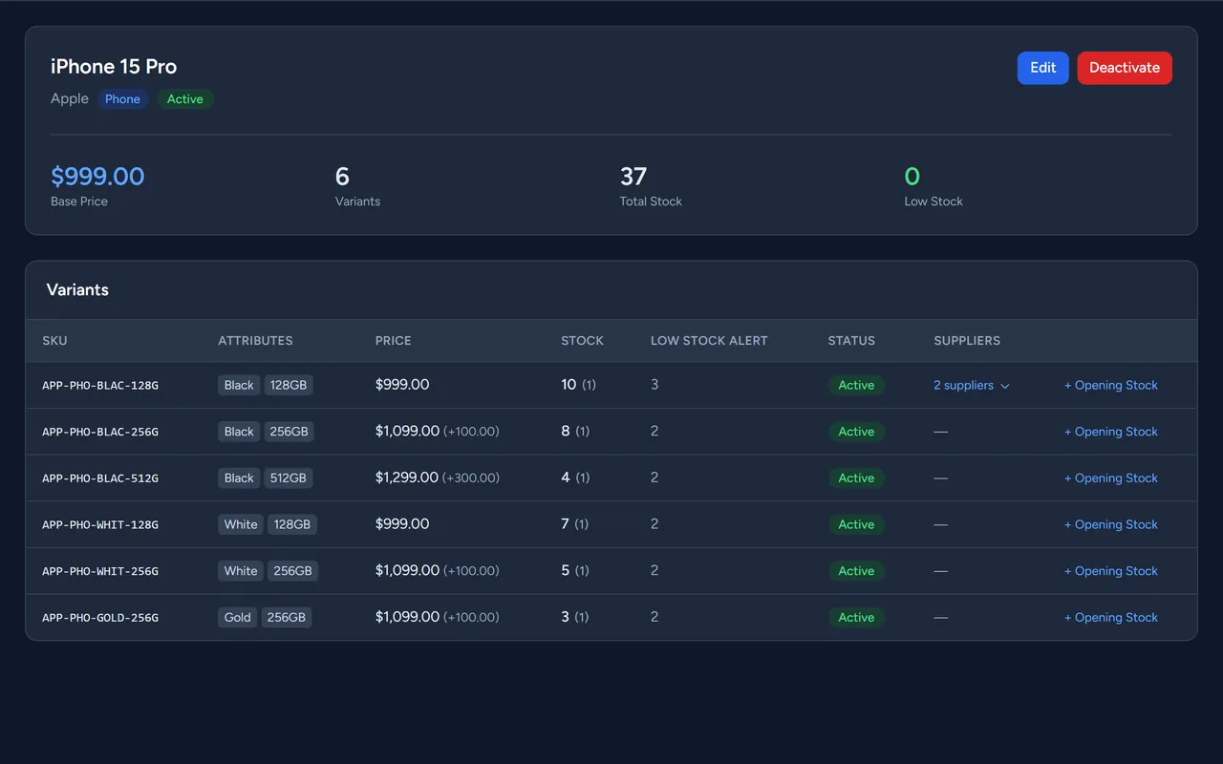Select SKU APP-PHO-BLAC-512G
This screenshot has height=764, width=1223.
point(100,478)
